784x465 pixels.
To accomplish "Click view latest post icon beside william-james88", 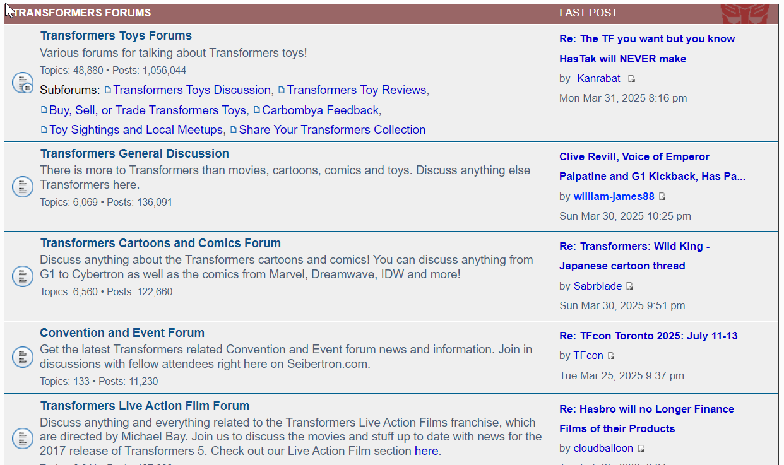I will (662, 197).
